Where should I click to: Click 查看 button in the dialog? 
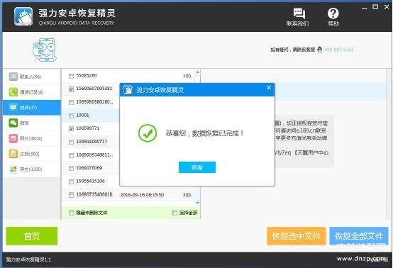[x=197, y=167]
